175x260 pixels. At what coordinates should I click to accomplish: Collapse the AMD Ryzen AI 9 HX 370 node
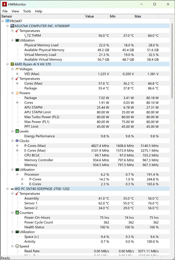(8, 64)
